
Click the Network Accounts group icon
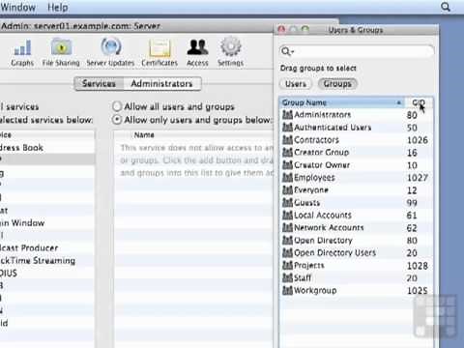click(287, 227)
